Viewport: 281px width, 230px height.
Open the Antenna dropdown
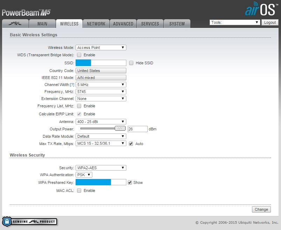pos(101,122)
